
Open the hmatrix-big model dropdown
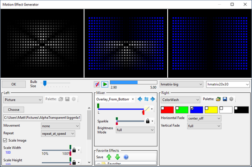(181, 85)
